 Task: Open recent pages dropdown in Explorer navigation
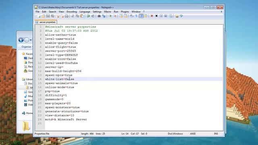(x=31, y=40)
